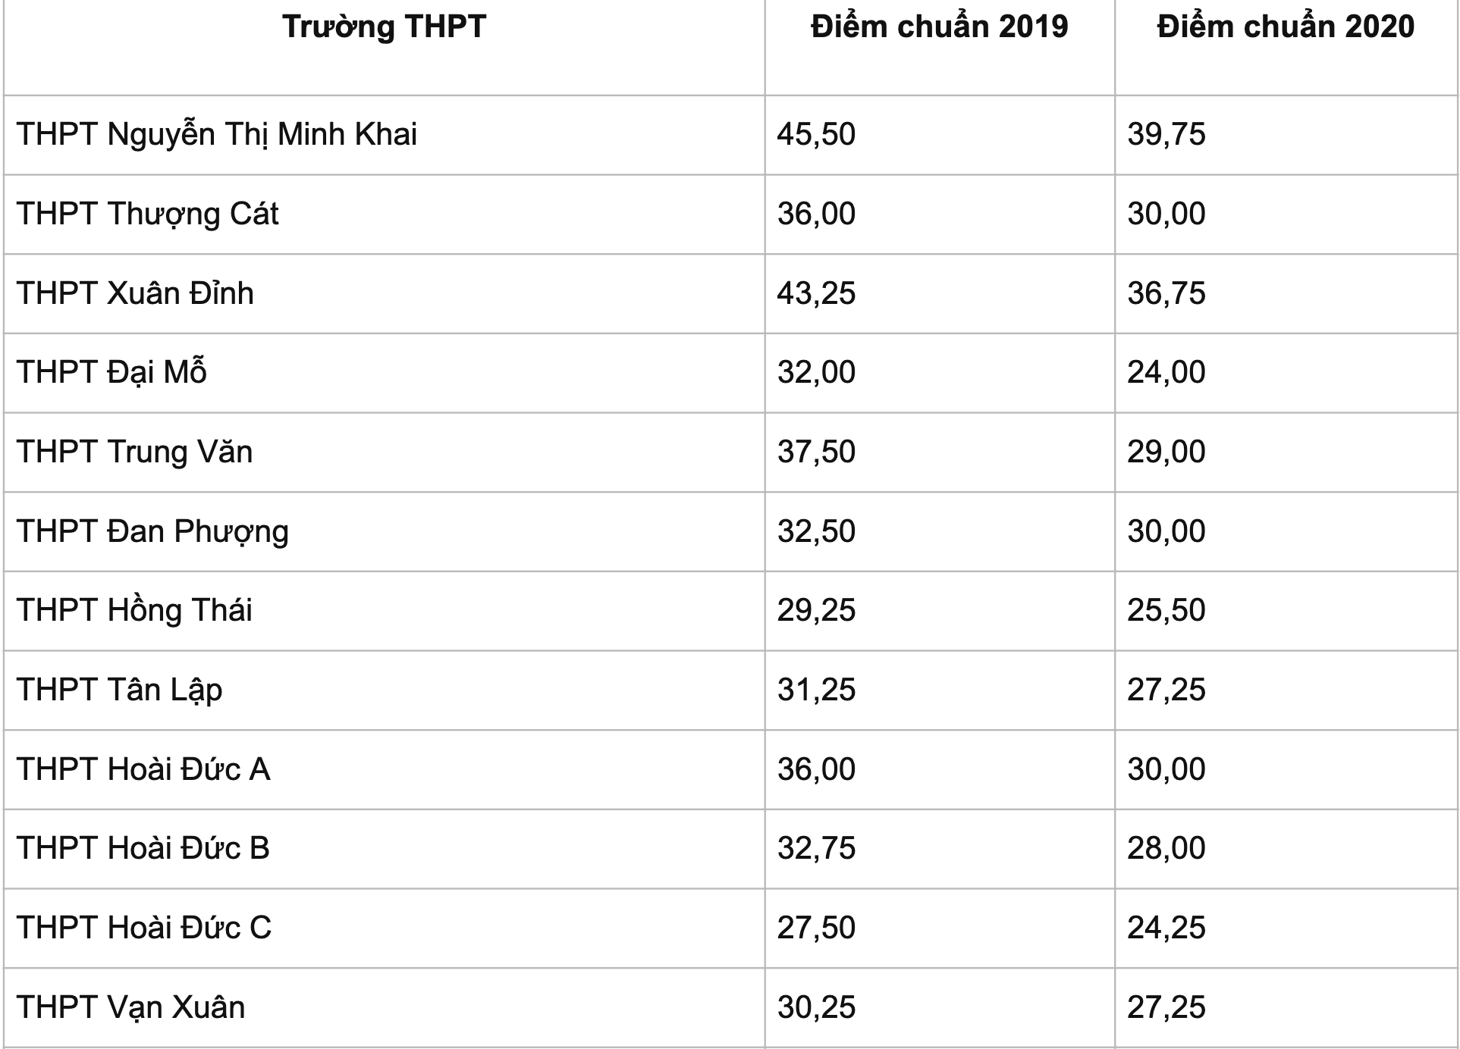The image size is (1460, 1049).
Task: Click the 39,75 score in the 2020 column
Action: (1166, 135)
